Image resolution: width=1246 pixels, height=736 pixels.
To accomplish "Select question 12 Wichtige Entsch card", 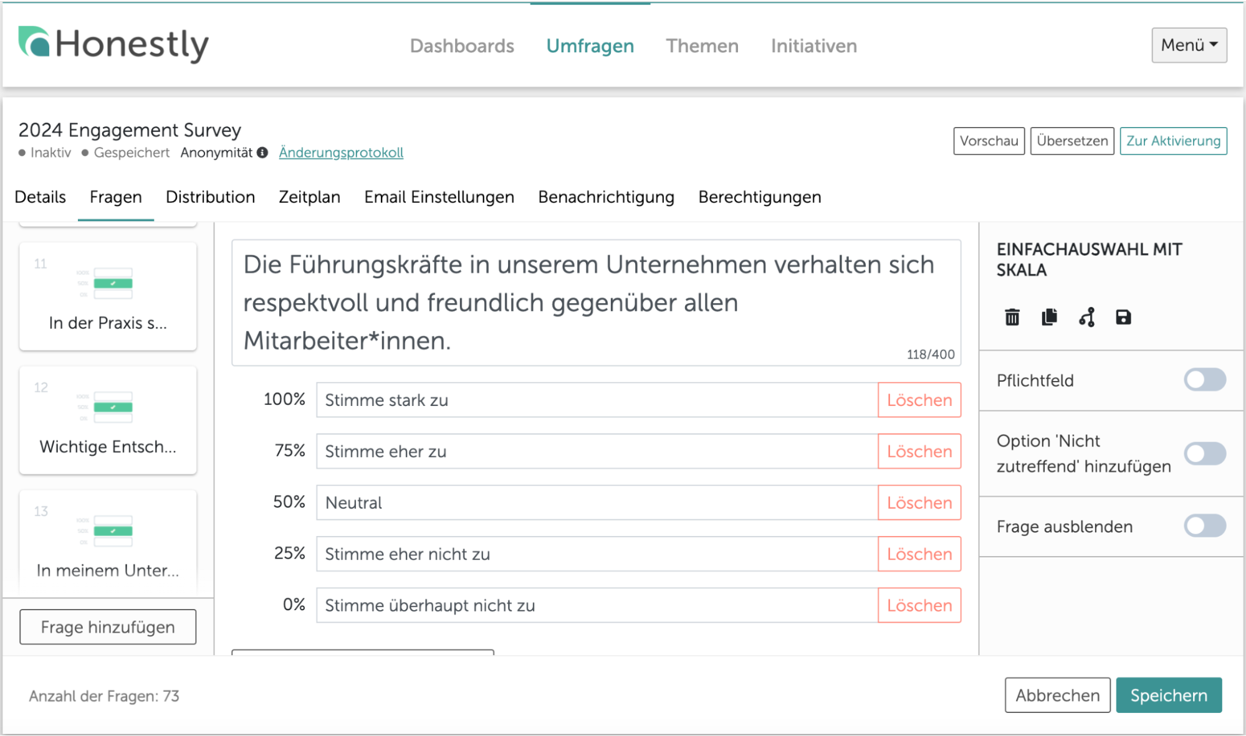I will pyautogui.click(x=108, y=420).
